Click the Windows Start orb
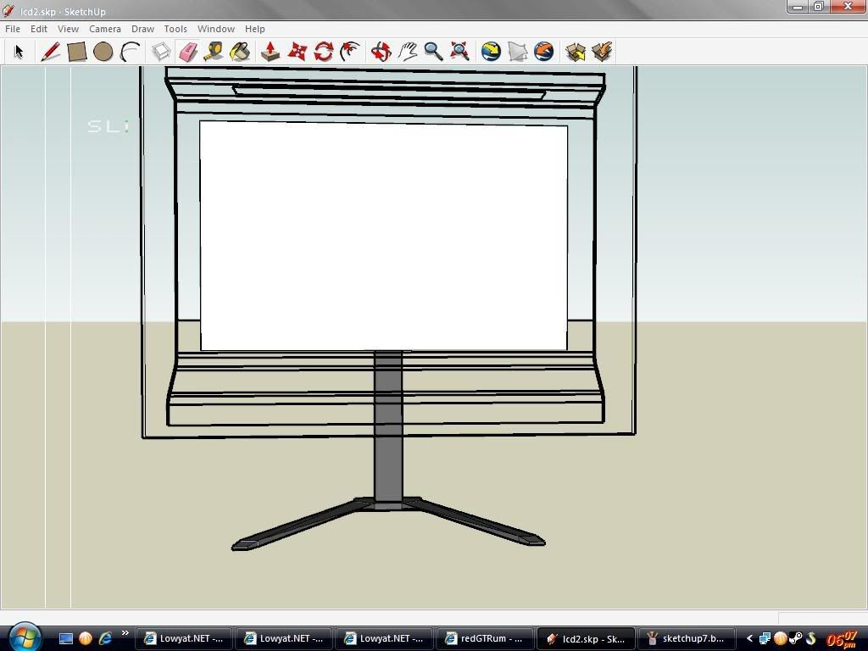 [x=24, y=637]
